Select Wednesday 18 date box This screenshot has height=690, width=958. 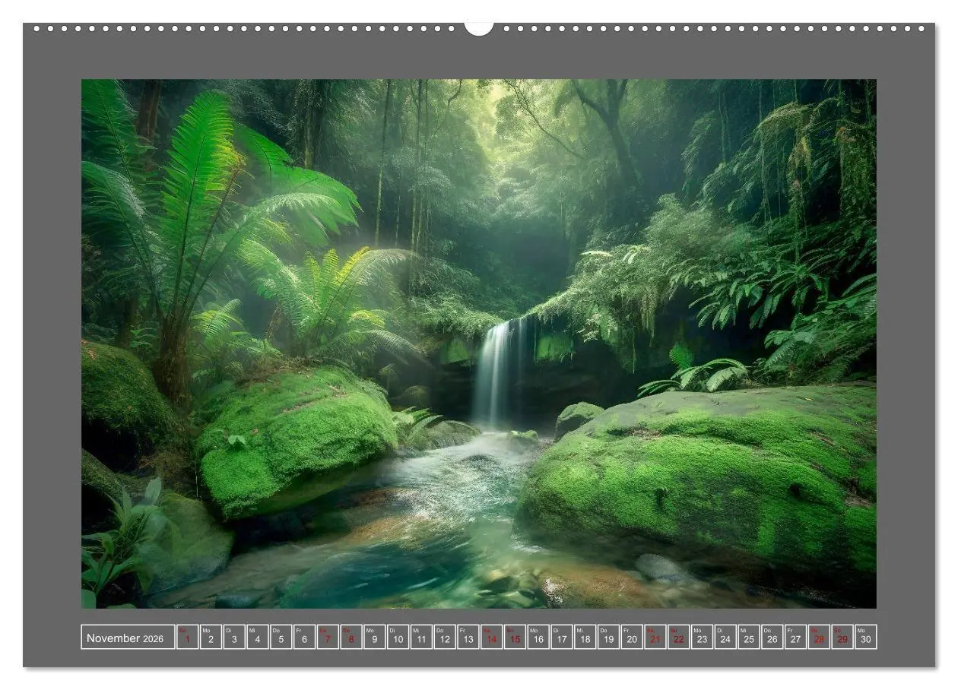point(585,638)
